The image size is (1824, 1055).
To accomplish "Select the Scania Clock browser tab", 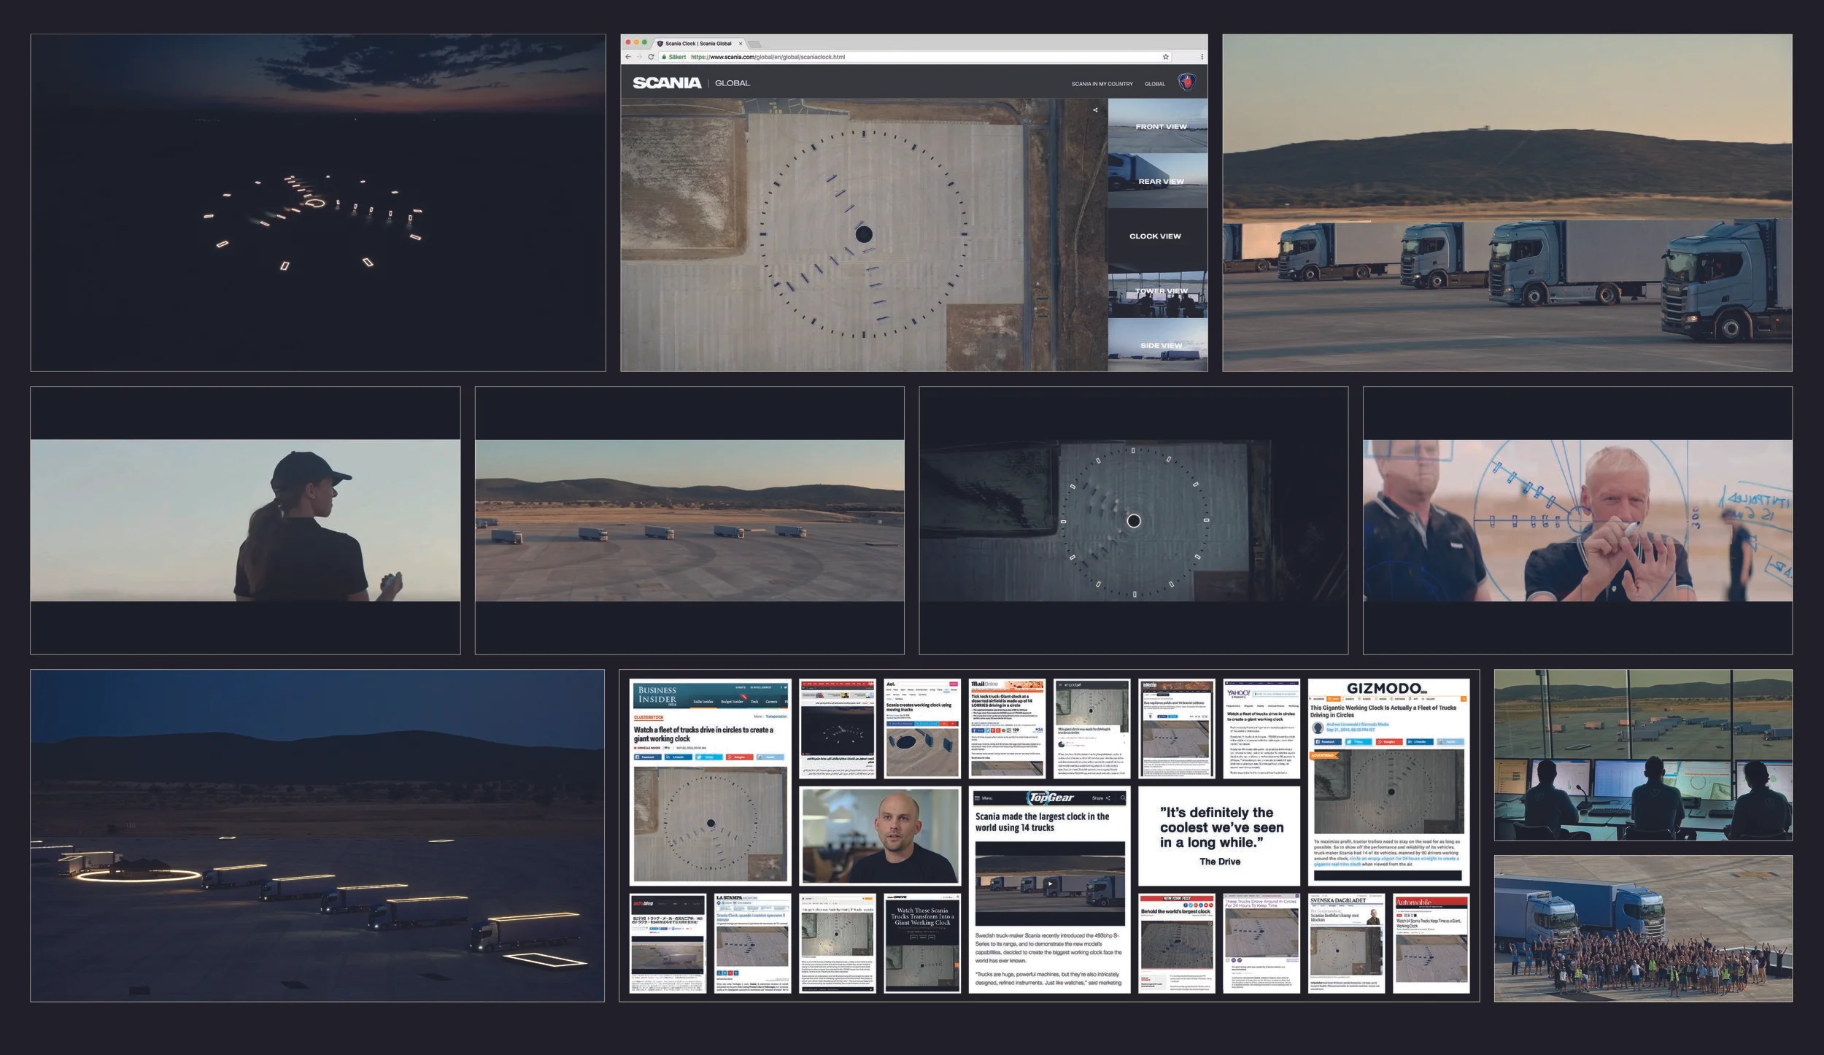I will click(697, 44).
